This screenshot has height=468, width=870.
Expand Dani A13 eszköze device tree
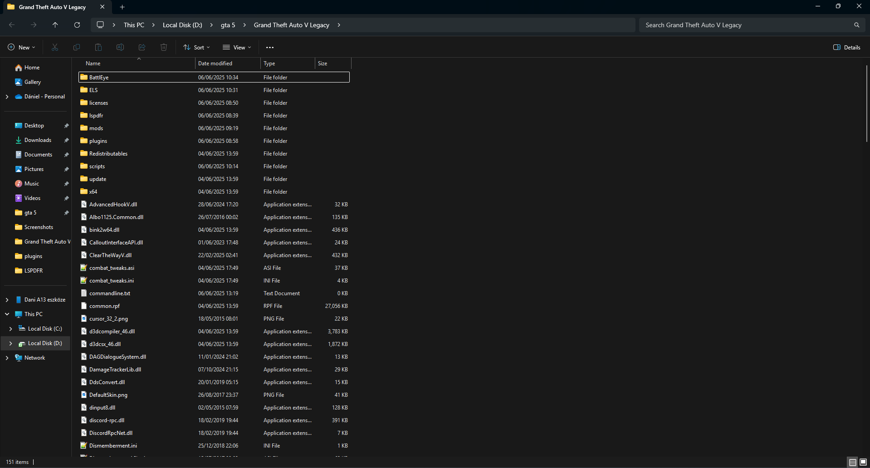pyautogui.click(x=7, y=300)
